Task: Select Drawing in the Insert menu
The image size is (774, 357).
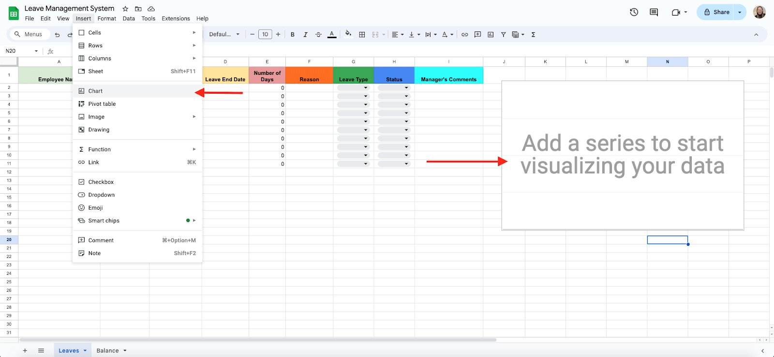Action: (x=137, y=129)
